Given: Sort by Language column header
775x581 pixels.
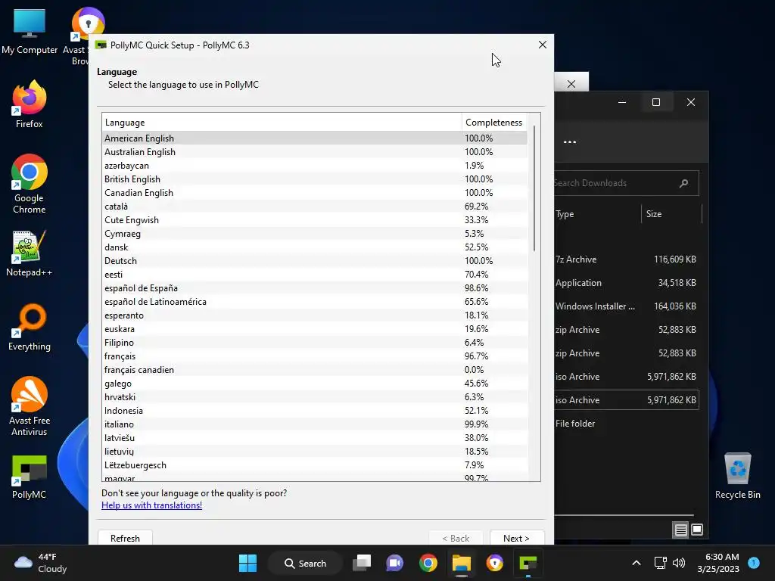Looking at the screenshot, I should [282, 123].
